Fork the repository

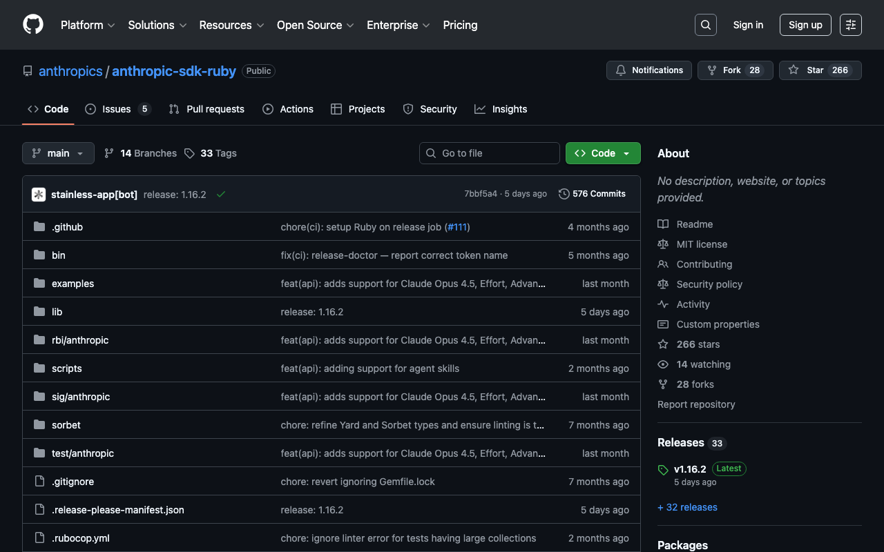click(735, 70)
